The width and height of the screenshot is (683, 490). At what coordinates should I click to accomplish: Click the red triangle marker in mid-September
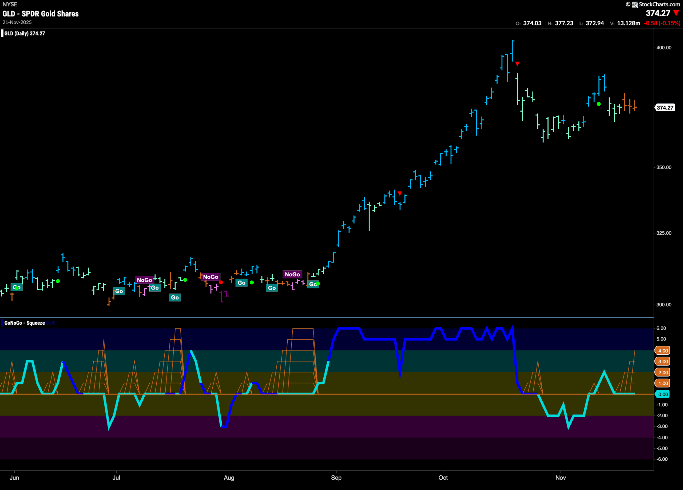click(400, 194)
